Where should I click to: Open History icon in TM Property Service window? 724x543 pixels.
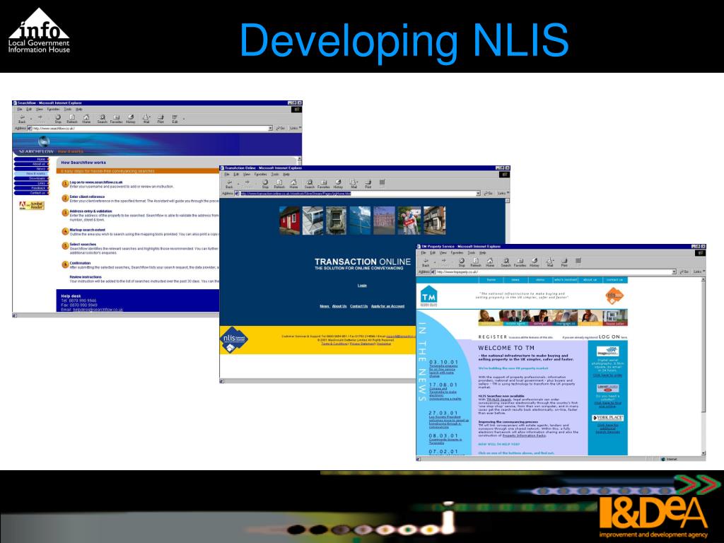tap(535, 262)
